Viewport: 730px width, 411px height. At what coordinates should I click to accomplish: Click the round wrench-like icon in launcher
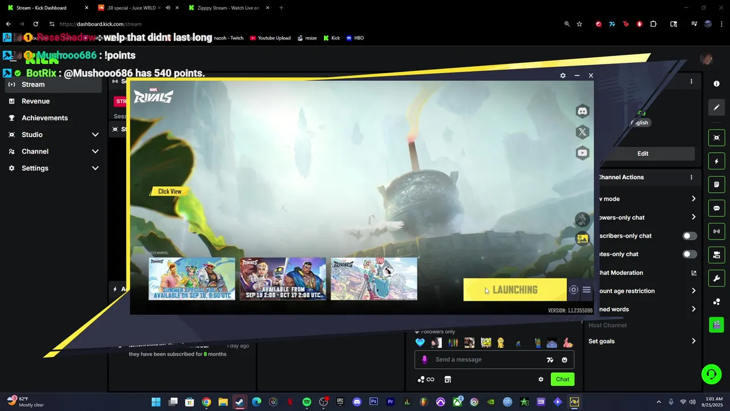582,219
